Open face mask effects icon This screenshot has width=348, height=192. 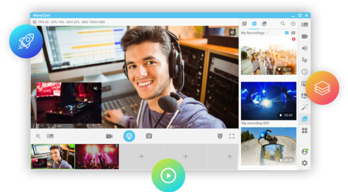tap(220, 136)
